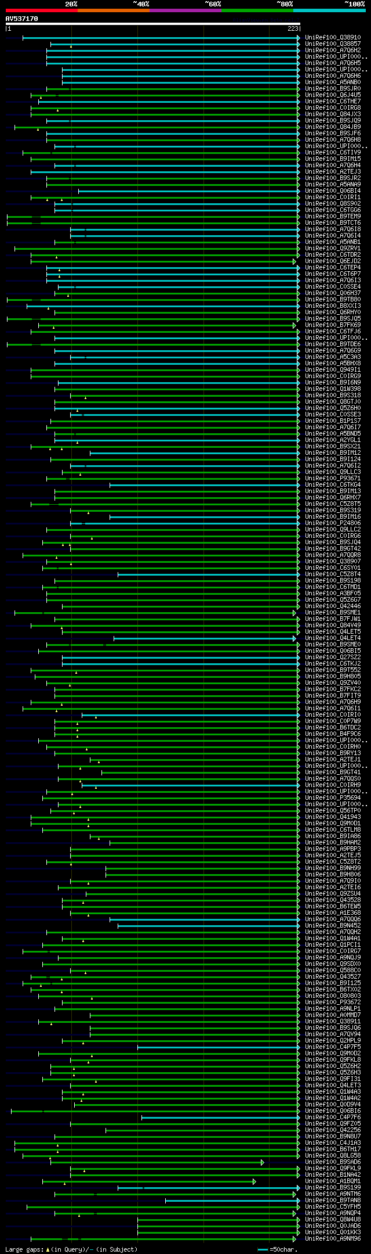Select the UniRef100_Q6EJD2 label

333,261
